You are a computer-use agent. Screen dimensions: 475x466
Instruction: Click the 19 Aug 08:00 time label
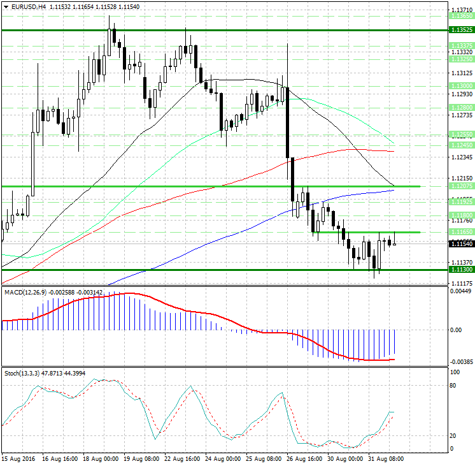pos(141,459)
